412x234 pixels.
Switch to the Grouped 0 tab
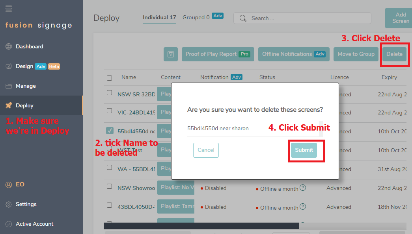(x=196, y=18)
